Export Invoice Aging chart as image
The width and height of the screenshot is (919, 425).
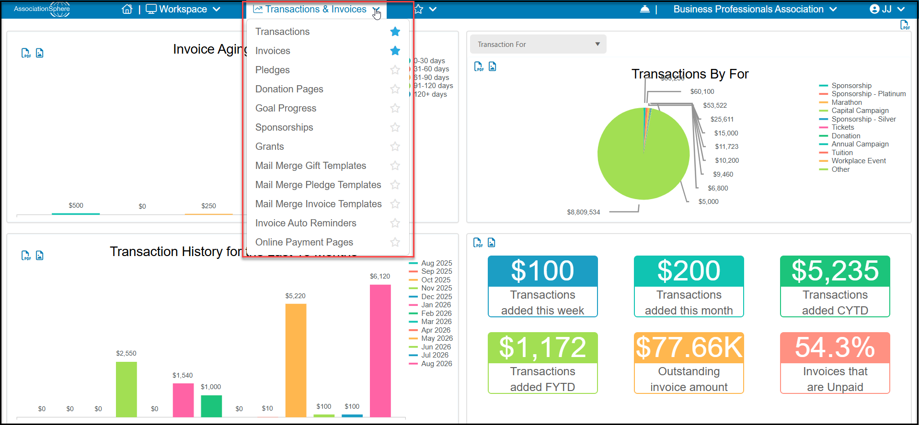pos(40,53)
